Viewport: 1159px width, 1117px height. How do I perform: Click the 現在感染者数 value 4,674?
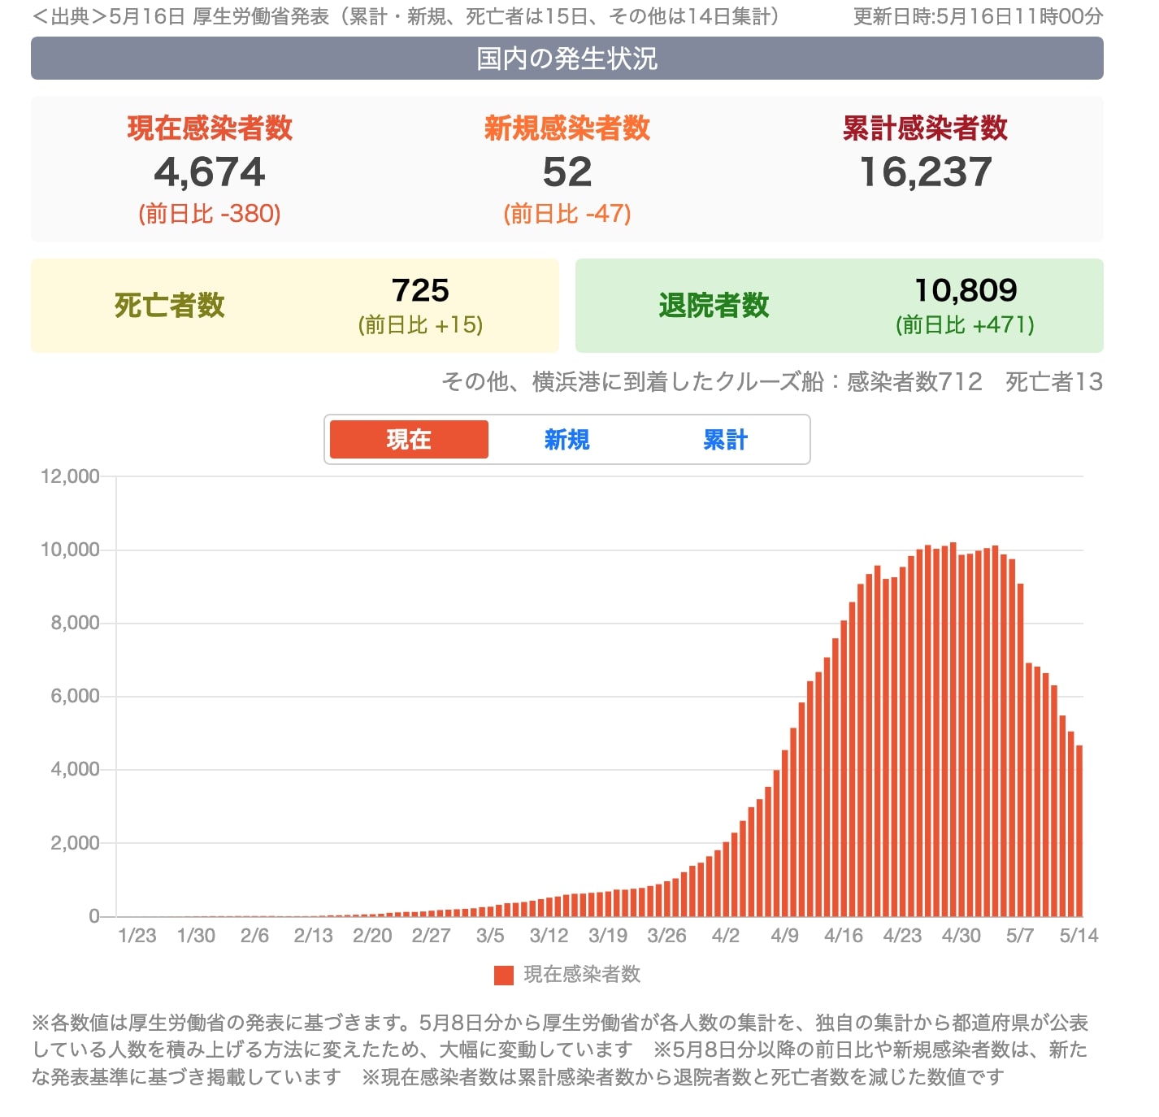(210, 172)
